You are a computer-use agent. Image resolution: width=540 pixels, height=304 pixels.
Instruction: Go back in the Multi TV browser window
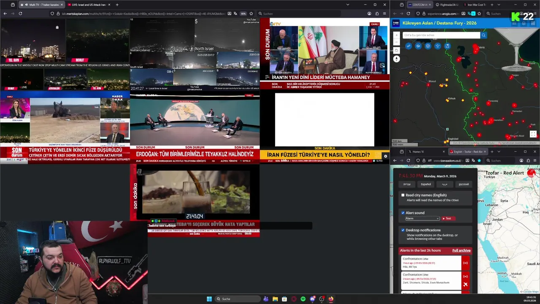tap(5, 14)
